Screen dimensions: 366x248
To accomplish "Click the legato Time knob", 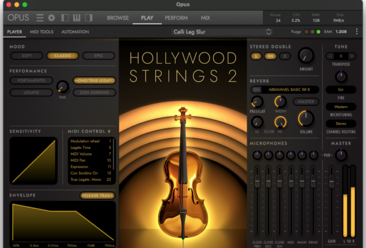I will (x=63, y=86).
